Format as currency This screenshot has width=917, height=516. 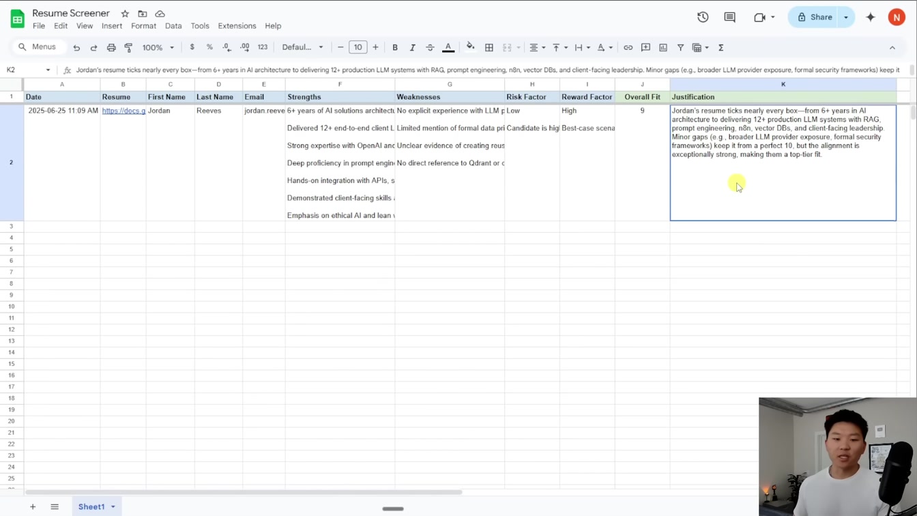tap(192, 47)
